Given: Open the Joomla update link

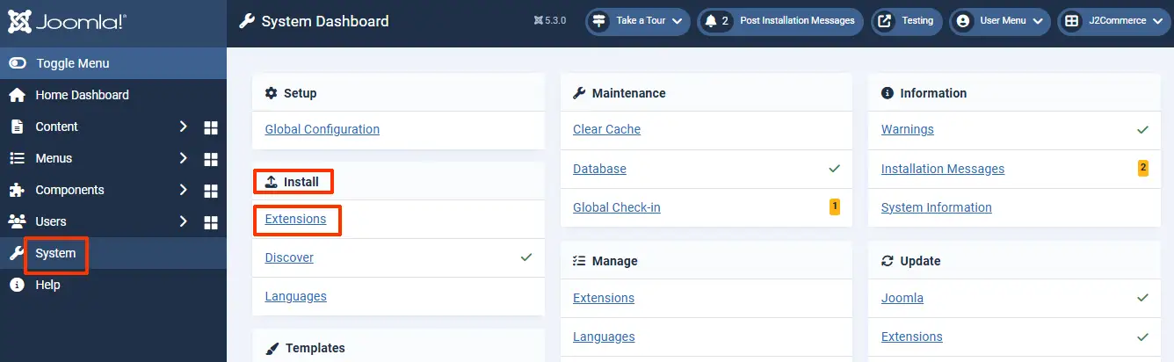Looking at the screenshot, I should click(902, 298).
